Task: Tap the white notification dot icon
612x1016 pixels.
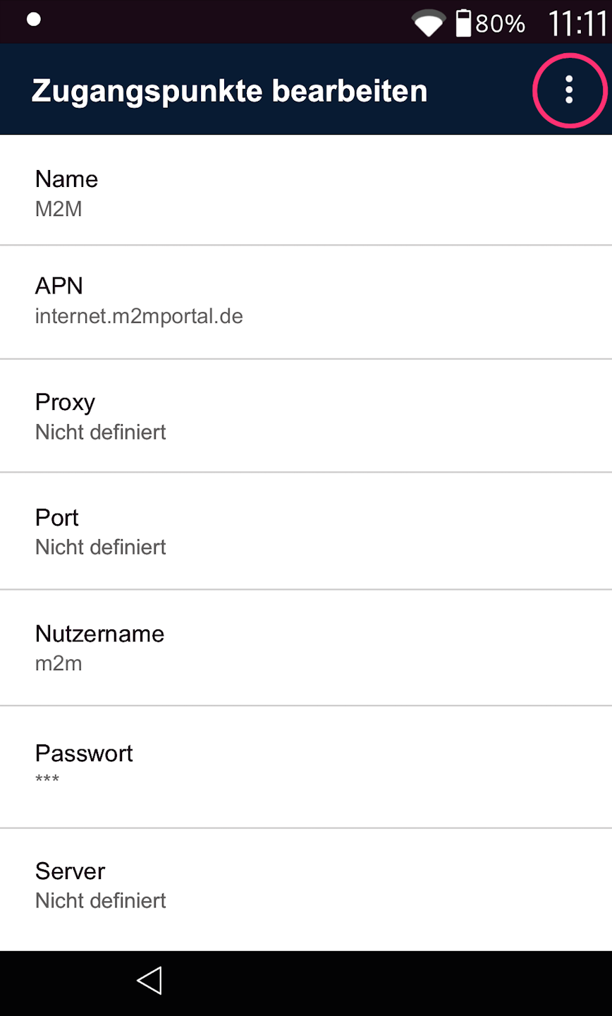Action: (x=33, y=19)
